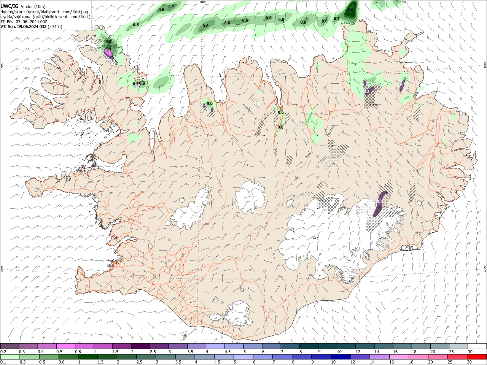Click the purple snow band on Vatnajökull
The height and width of the screenshot is (365, 487).
[x=381, y=203]
